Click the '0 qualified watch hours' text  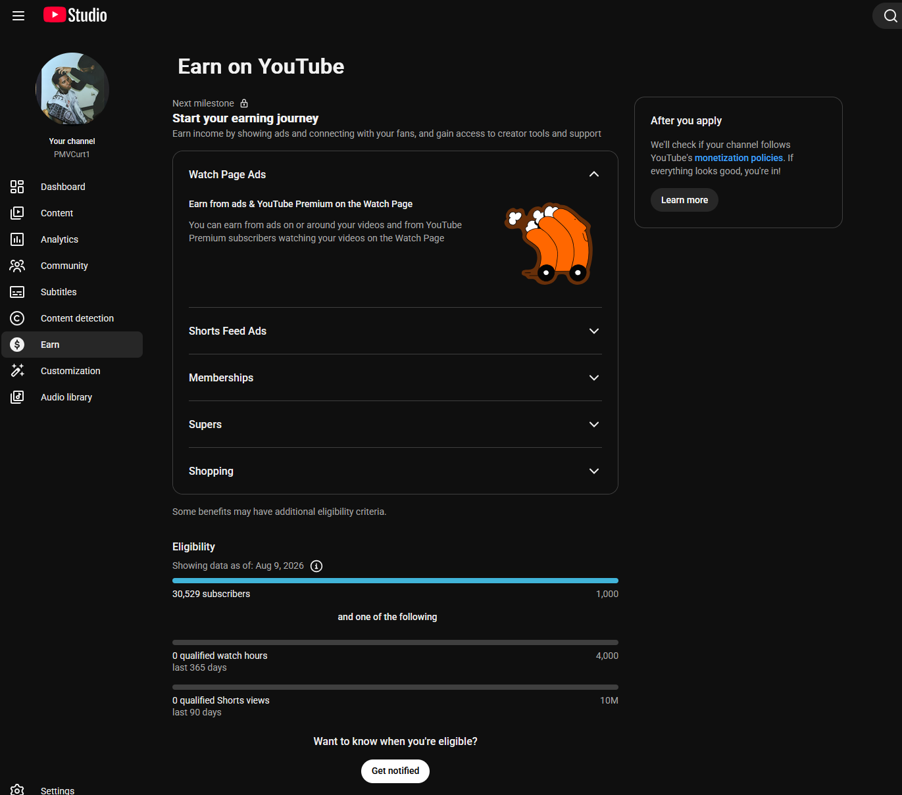[220, 656]
